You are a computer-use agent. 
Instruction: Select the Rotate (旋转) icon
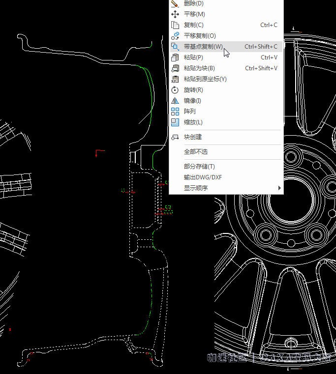click(x=175, y=90)
